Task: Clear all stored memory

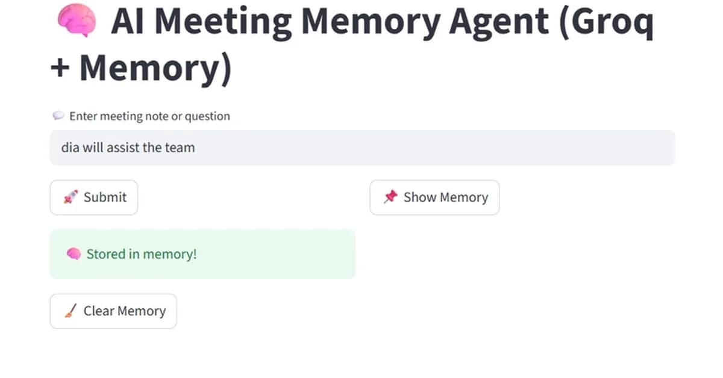Action: (113, 311)
